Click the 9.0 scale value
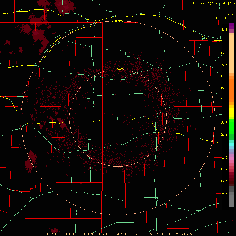Image resolution: width=236 pixels, height=236 pixels. [224, 41]
